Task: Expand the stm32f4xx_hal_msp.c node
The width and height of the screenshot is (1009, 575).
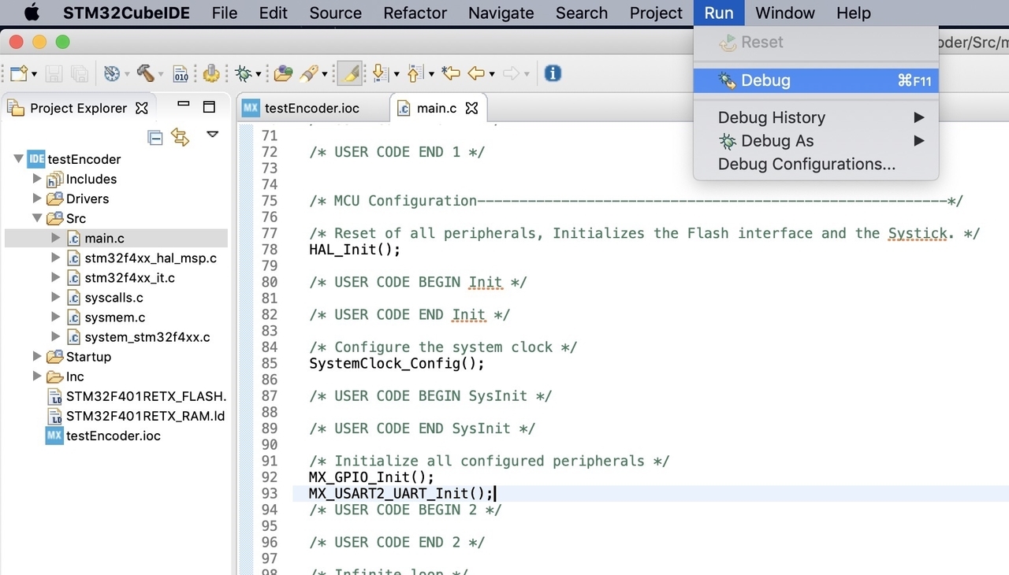Action: tap(55, 258)
